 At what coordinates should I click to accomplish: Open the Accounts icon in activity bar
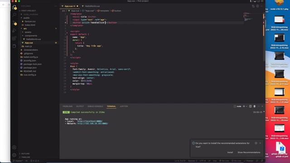(14, 147)
